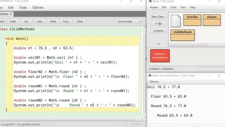
Task: Click the Undo button in editor toolbar
Action: [x=13, y=21]
